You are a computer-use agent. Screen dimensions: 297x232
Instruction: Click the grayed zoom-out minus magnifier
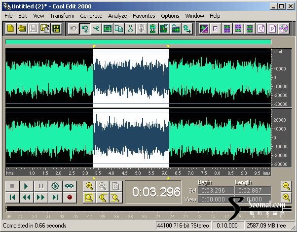click(103, 186)
